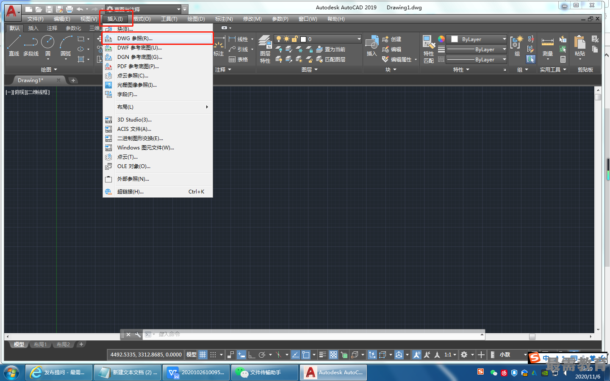Click the calculator icon in 实用工具 panel
Image resolution: width=610 pixels, height=381 pixels.
(x=563, y=60)
